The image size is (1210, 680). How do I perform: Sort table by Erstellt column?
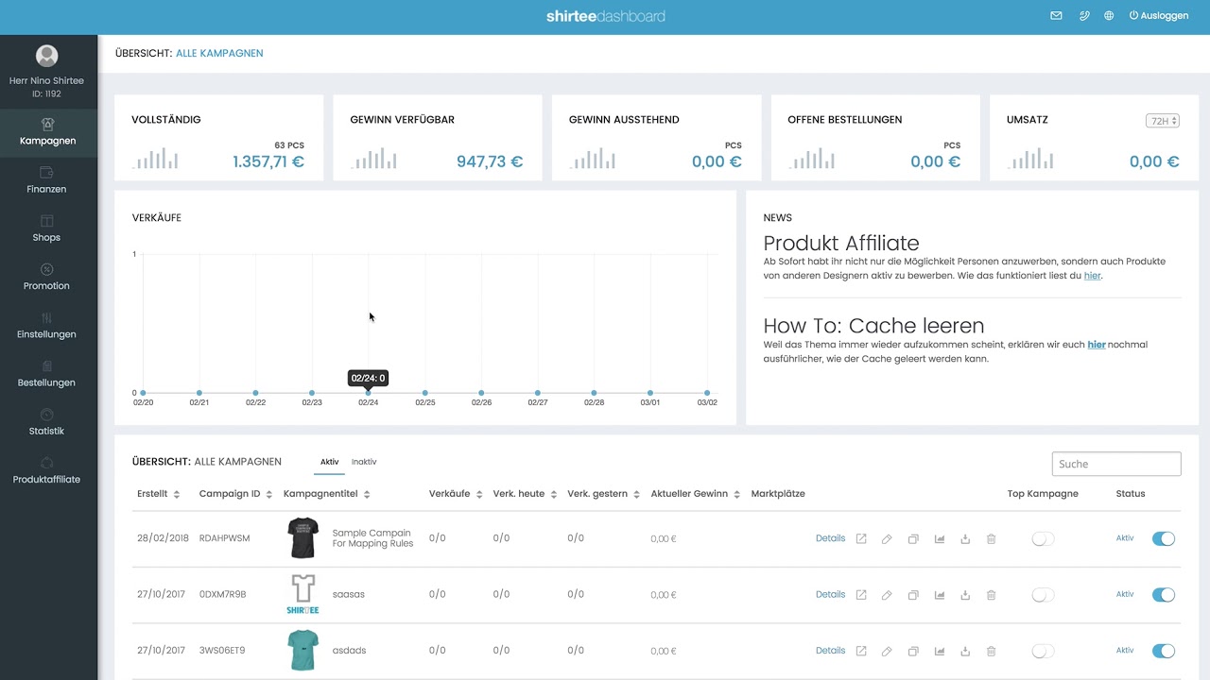(158, 494)
